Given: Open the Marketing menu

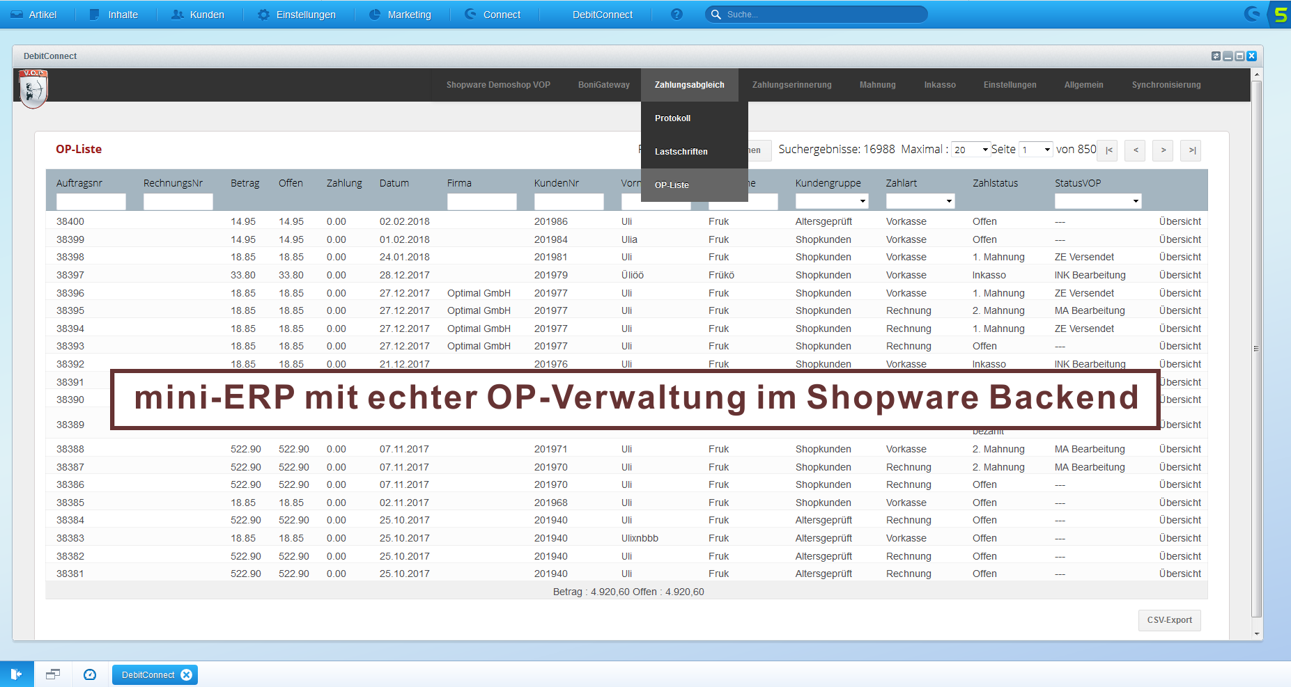Looking at the screenshot, I should tap(401, 15).
